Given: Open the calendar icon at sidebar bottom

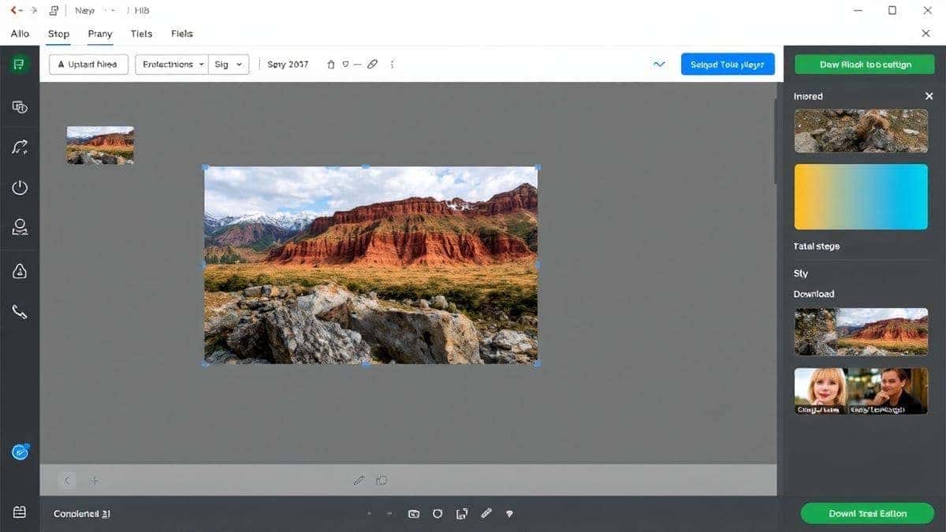Looking at the screenshot, I should 20,512.
